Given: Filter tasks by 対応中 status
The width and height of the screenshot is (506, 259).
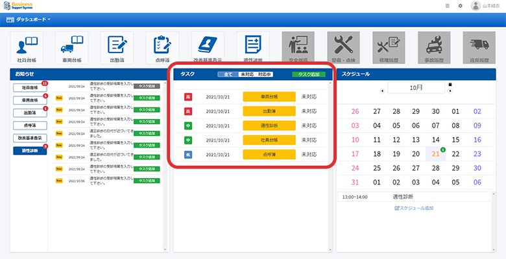Looking at the screenshot, I should pyautogui.click(x=265, y=74).
